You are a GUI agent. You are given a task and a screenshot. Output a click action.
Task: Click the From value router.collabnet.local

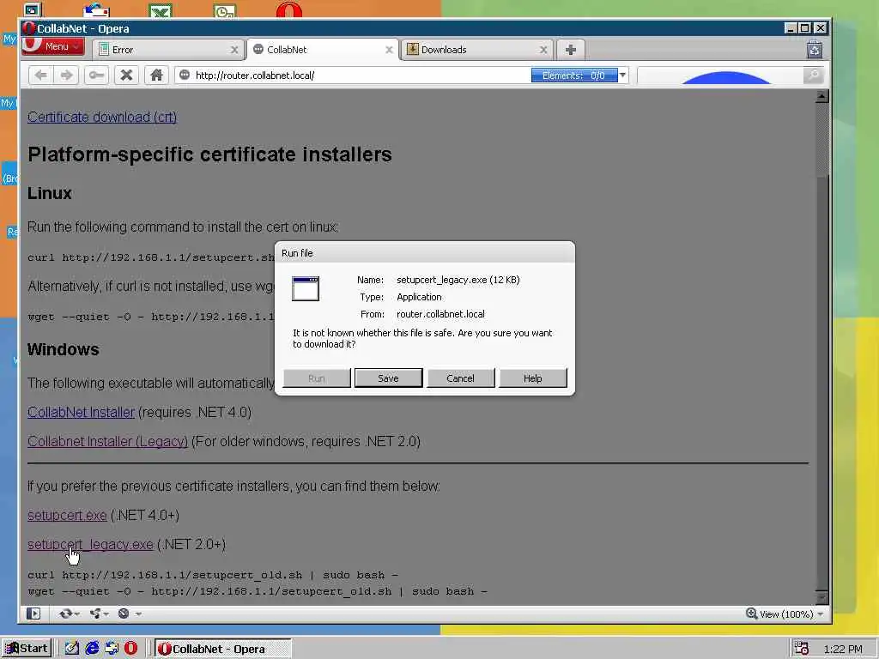[440, 314]
